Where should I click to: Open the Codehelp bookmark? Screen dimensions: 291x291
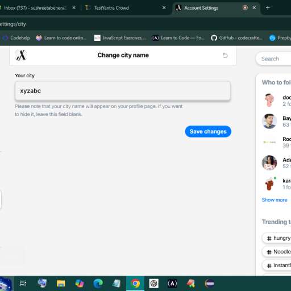[x=16, y=38]
